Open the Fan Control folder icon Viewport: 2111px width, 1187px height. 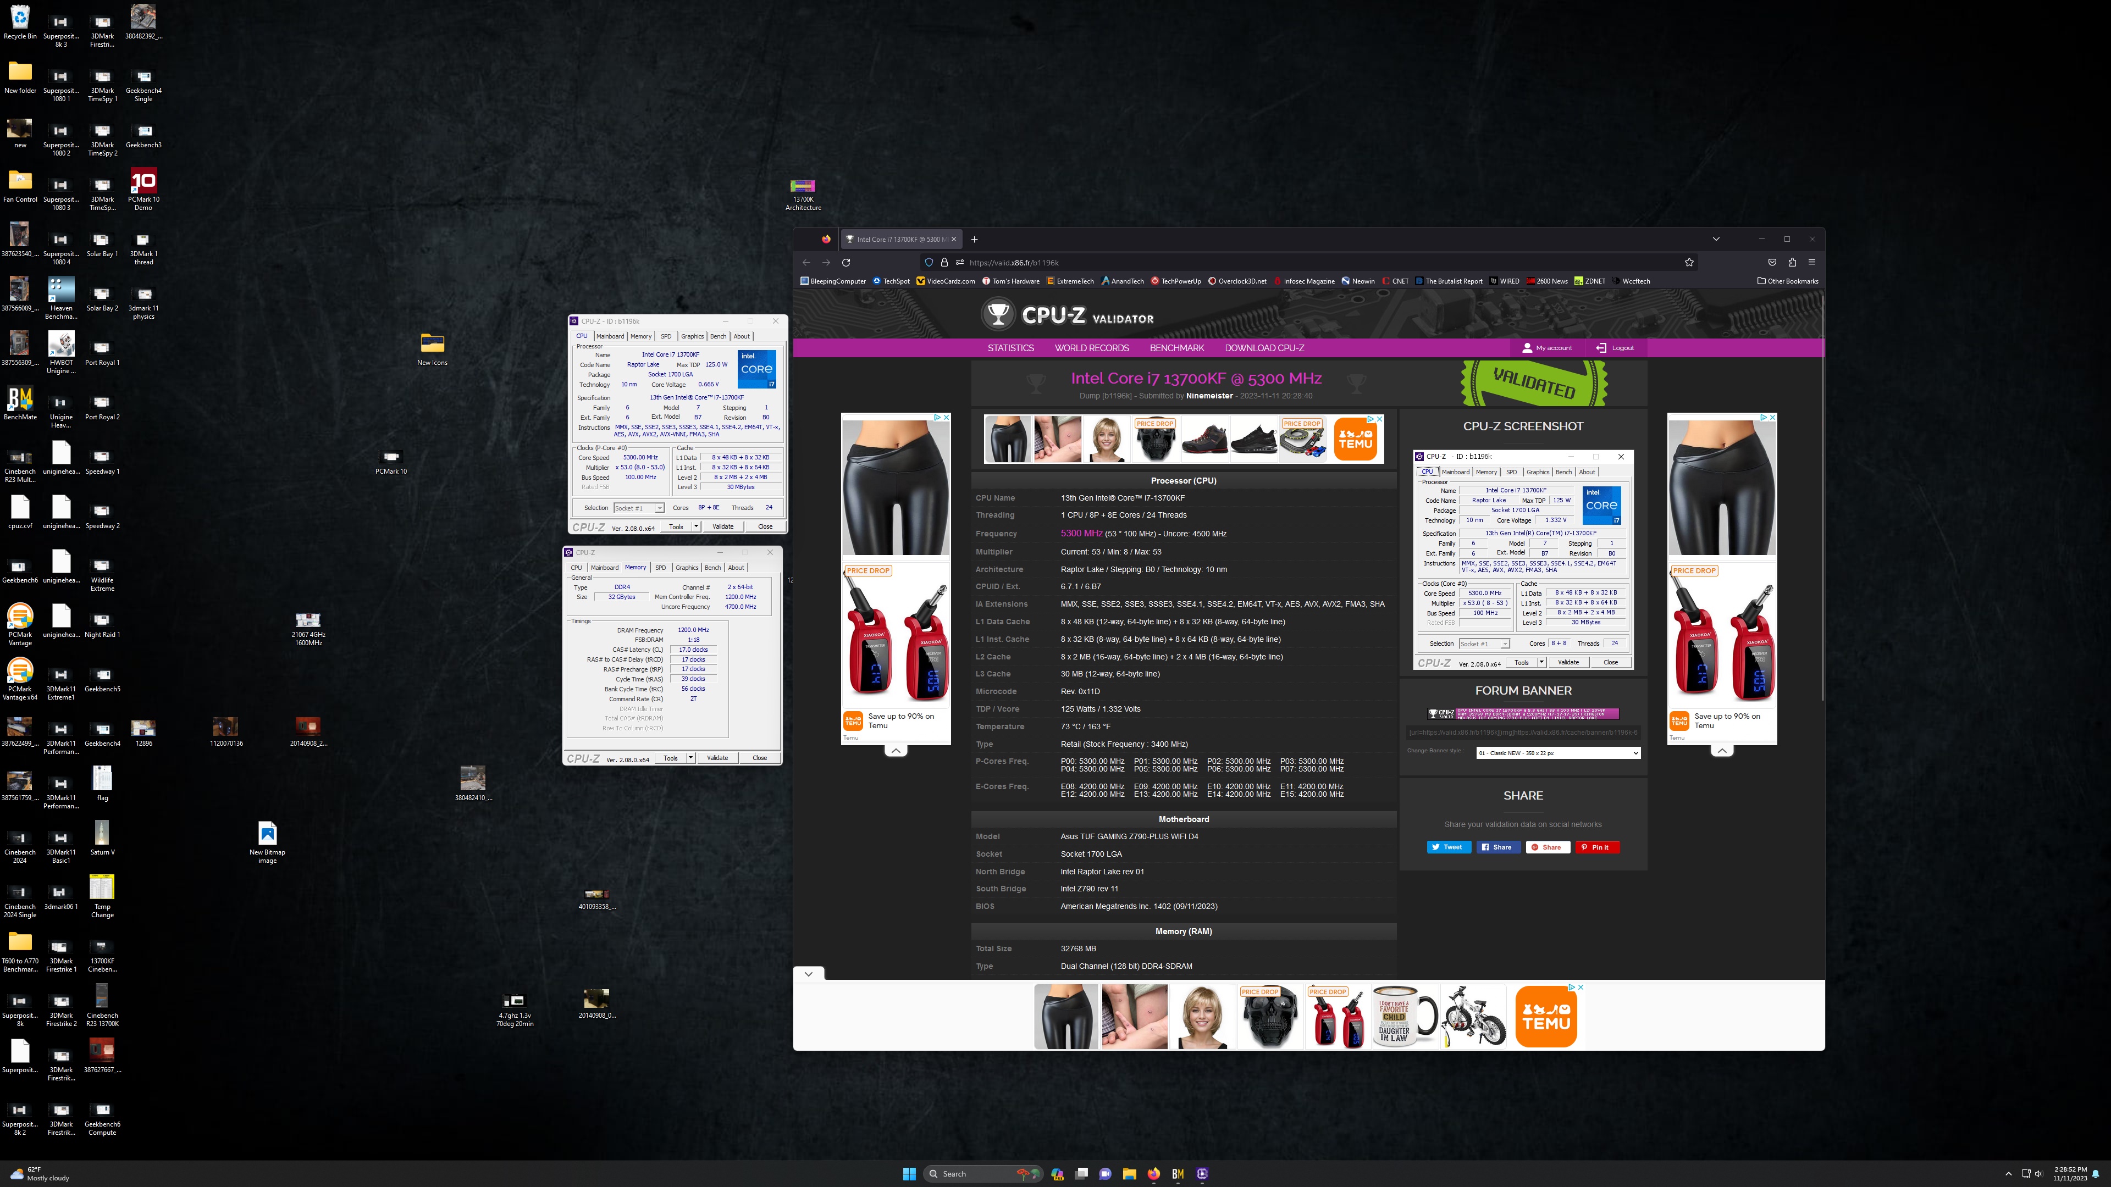(20, 185)
